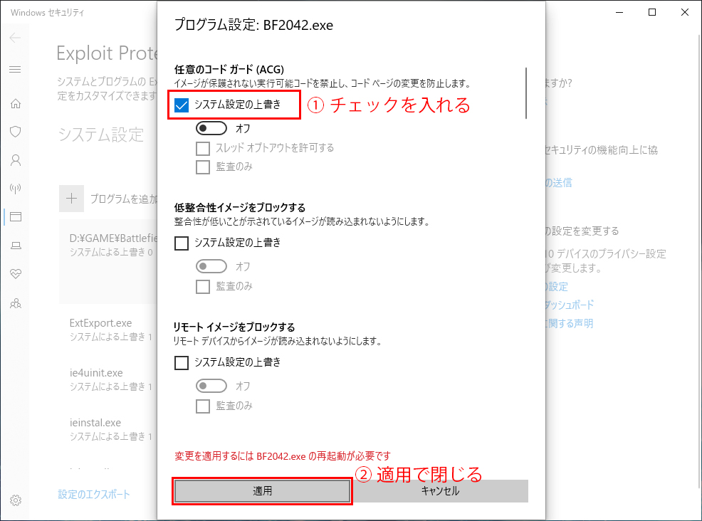702x521 pixels.
Task: Click the dialog's vertical scrollbar thumb
Action: [526, 93]
